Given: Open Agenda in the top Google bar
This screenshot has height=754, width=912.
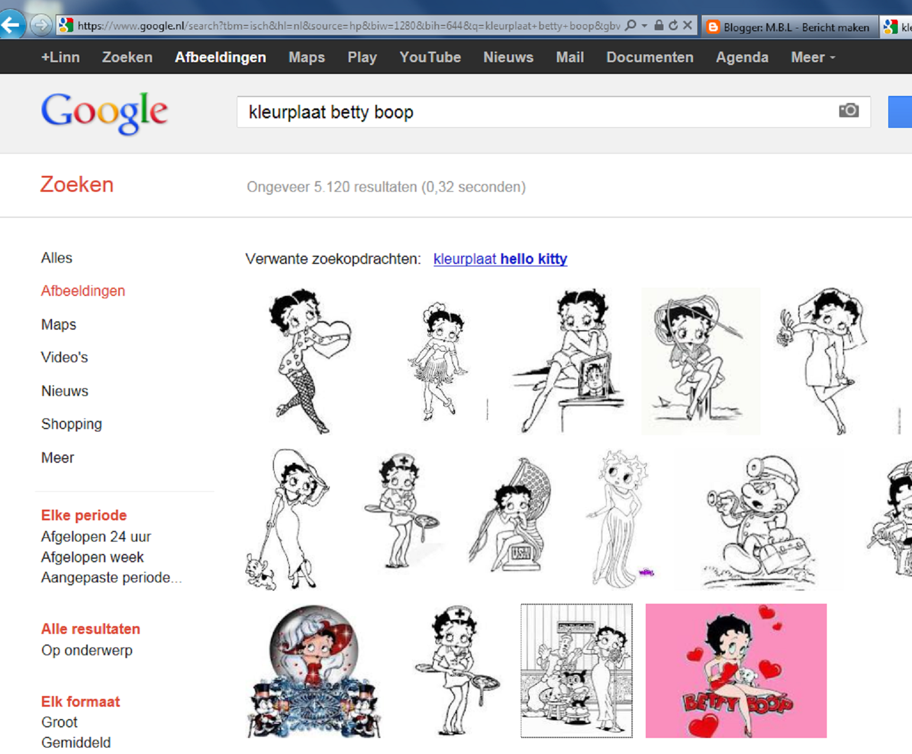Looking at the screenshot, I should 742,57.
